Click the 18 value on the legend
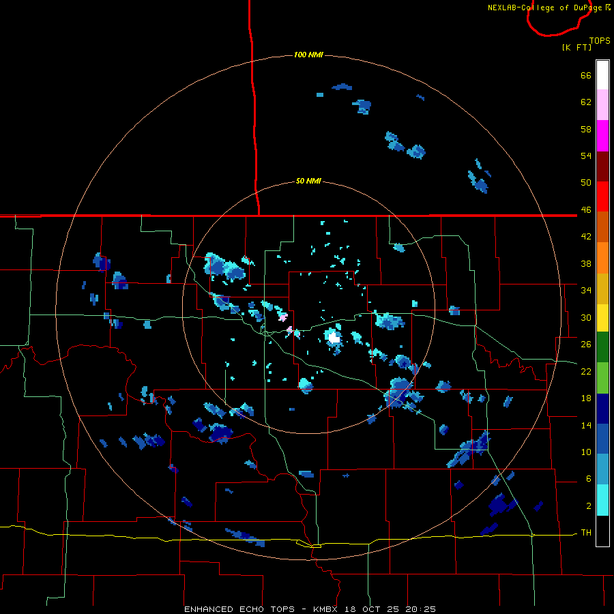Image resolution: width=614 pixels, height=614 pixels. [586, 398]
